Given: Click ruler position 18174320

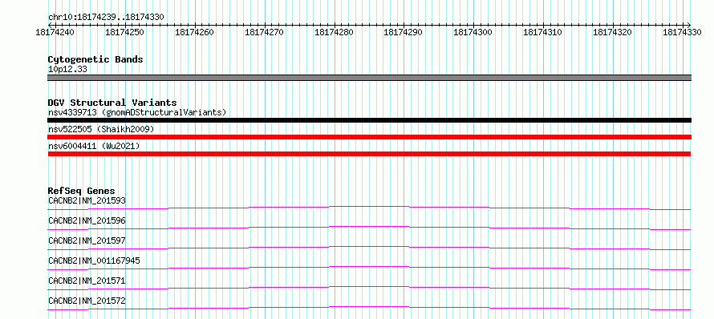Looking at the screenshot, I should tap(612, 32).
